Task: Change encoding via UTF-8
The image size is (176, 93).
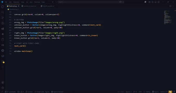Action: (x=135, y=92)
